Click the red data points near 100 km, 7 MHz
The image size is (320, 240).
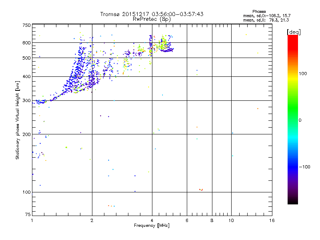tap(201, 190)
